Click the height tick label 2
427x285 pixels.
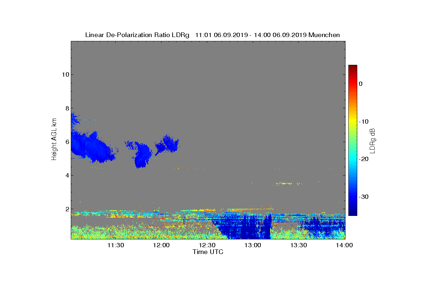67,209
